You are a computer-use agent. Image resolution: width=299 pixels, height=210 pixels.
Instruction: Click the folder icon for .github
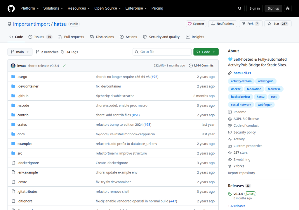[13, 96]
